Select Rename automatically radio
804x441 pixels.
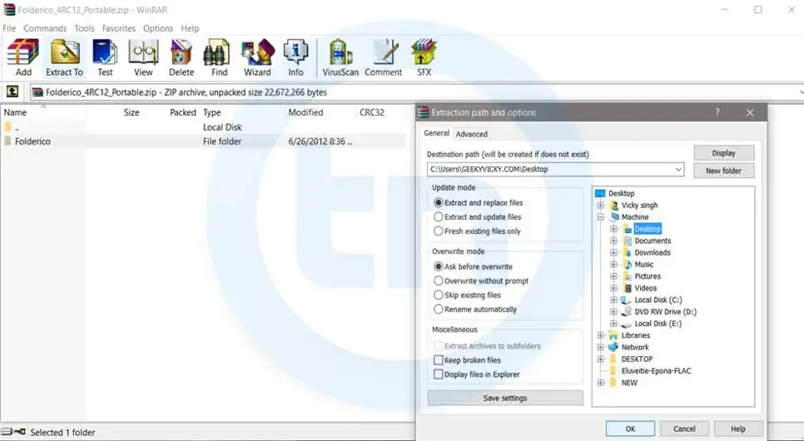click(x=439, y=310)
